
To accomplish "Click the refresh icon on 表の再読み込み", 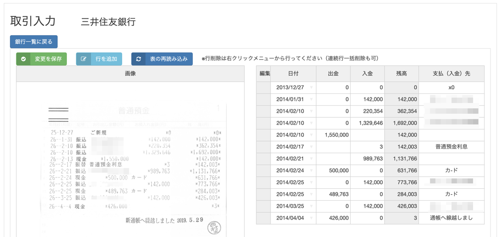I will 138,59.
